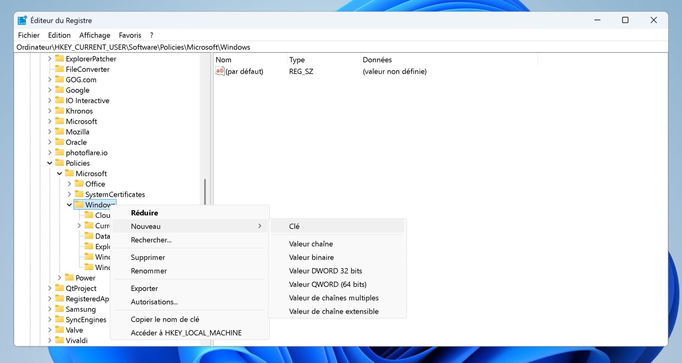Click the GOG.com folder icon
Screen dimensions: 682x363
pyautogui.click(x=59, y=79)
